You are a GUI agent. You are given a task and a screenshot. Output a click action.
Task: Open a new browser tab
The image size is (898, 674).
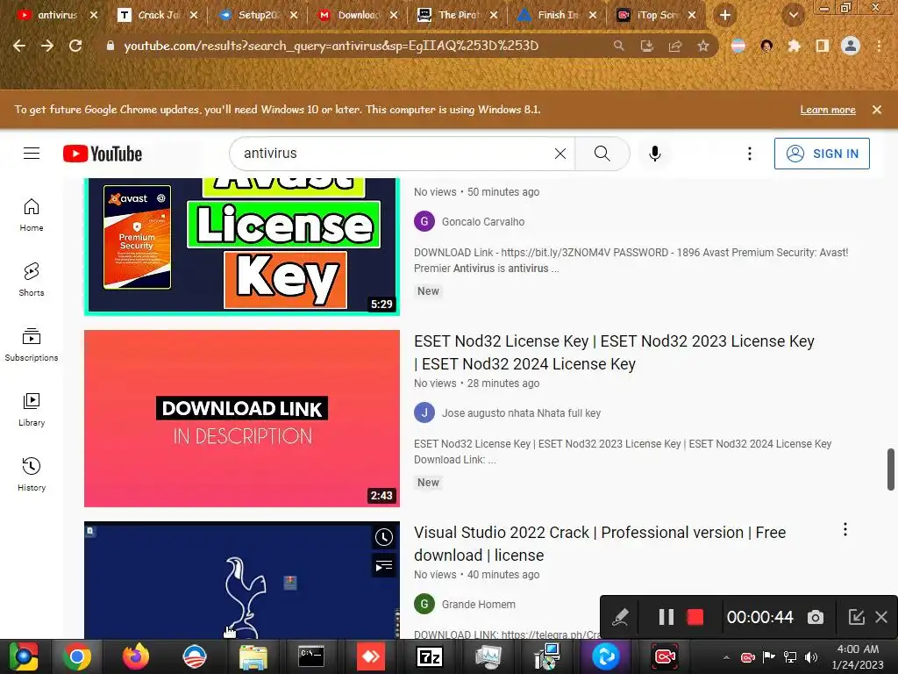click(x=725, y=15)
